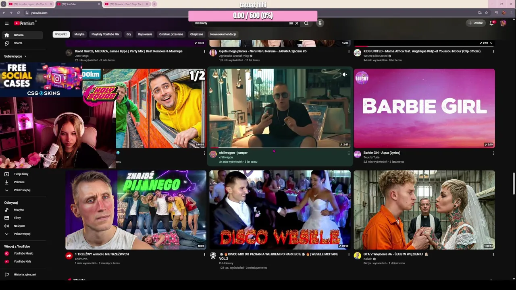
Task: Click the Utwórz create button
Action: coord(475,23)
